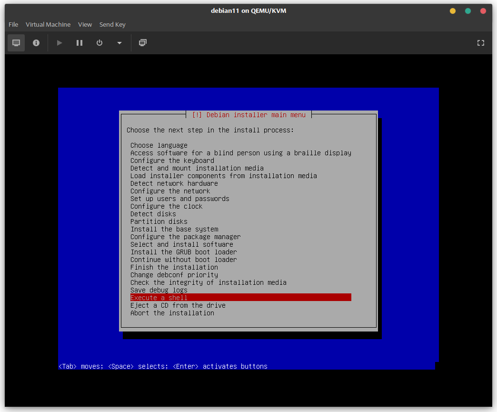This screenshot has height=412, width=497.
Task: Select "Choose language" installer option
Action: 159,145
